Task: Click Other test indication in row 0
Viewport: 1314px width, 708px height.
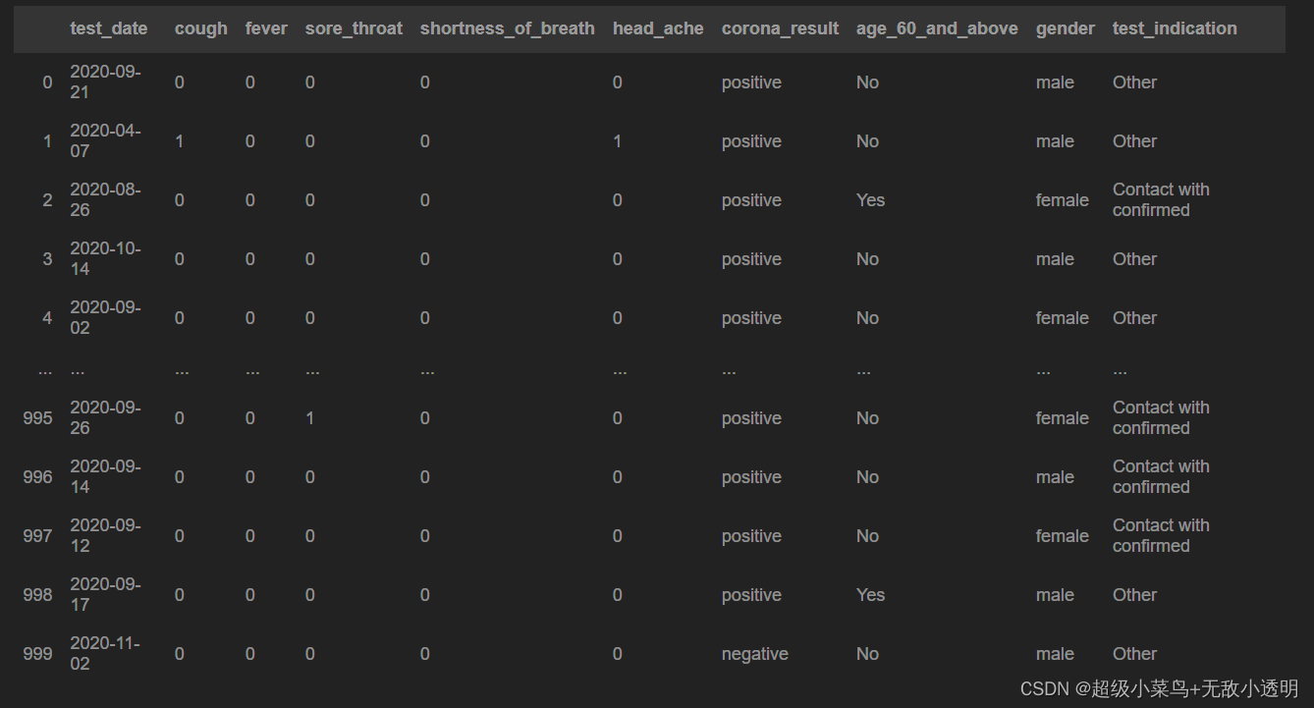Action: (1135, 82)
